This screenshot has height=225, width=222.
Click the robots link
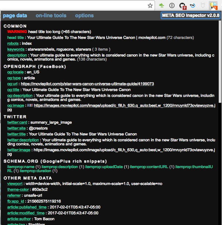tap(13, 43)
